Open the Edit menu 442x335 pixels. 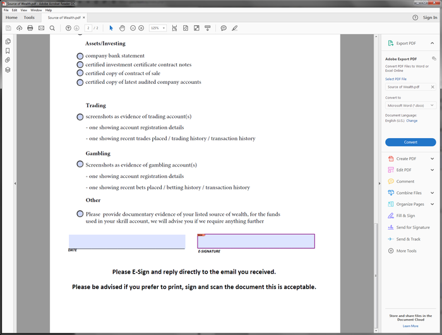coord(15,10)
